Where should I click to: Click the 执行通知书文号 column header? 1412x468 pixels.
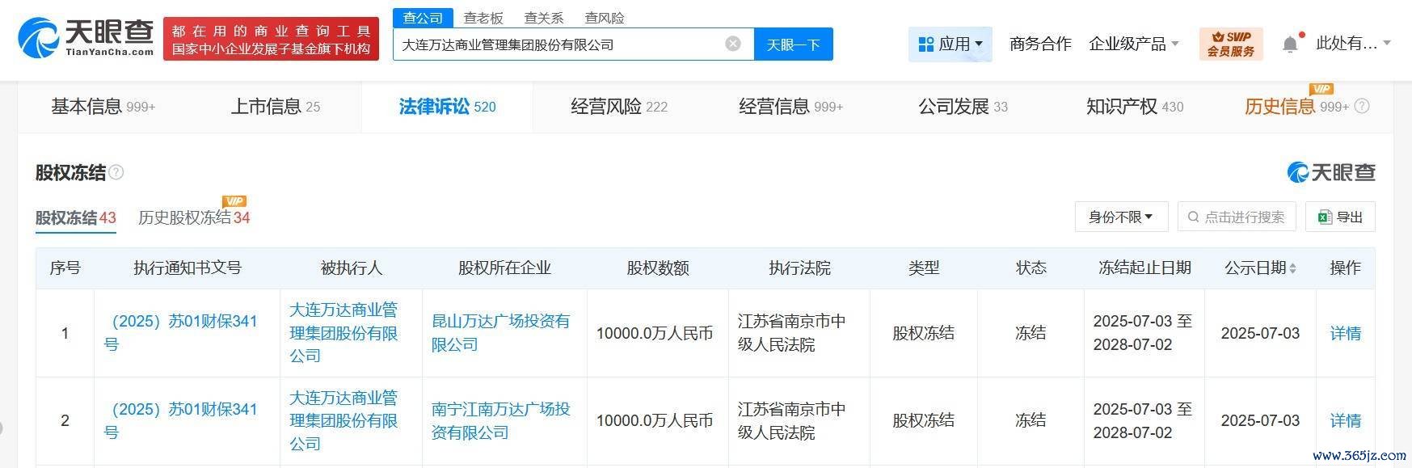188,268
